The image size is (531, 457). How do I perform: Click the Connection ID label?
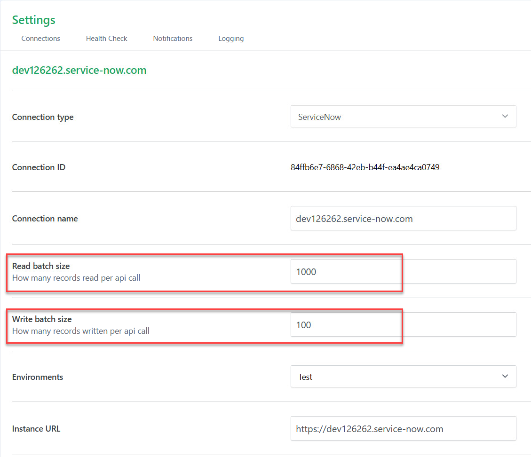click(x=39, y=167)
